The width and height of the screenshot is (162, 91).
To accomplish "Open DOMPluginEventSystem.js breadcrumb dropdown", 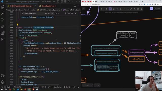I will coord(49,10).
